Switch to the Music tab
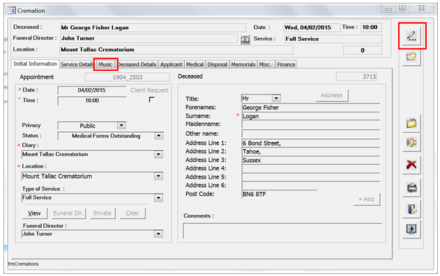This screenshot has height=276, width=440. point(105,65)
